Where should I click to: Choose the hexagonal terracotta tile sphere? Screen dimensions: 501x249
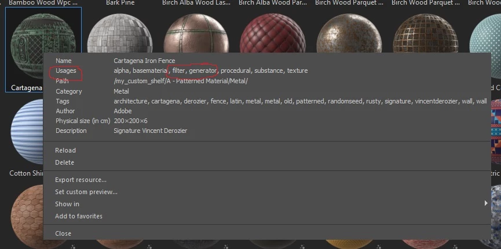coord(27,215)
